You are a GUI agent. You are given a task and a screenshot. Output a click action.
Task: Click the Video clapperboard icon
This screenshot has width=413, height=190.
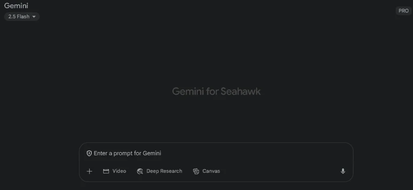click(x=106, y=171)
